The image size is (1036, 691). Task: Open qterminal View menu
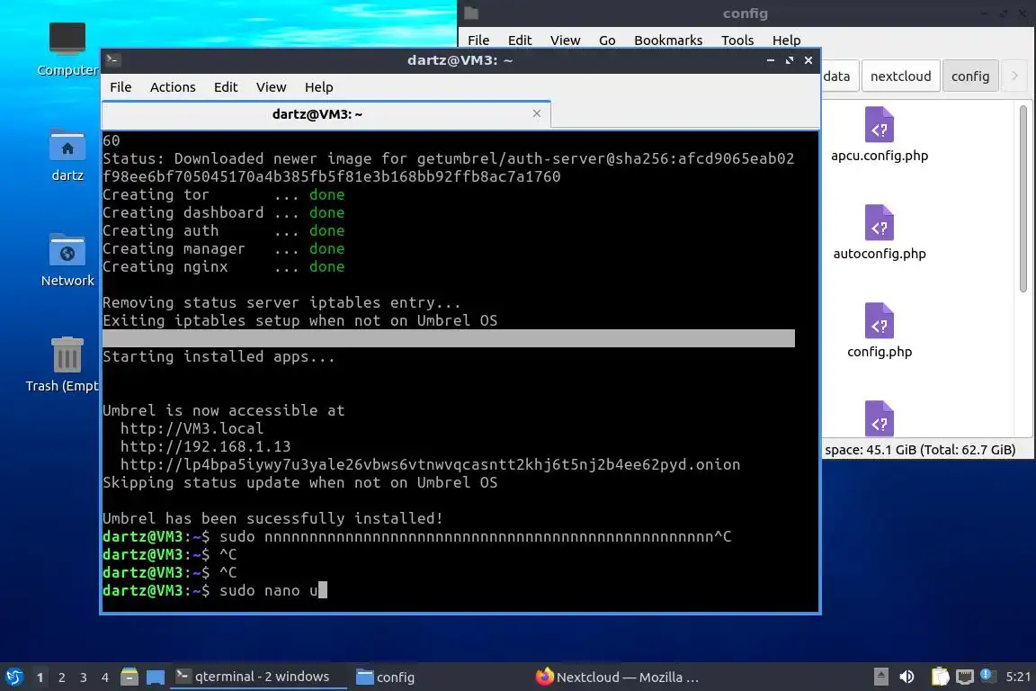tap(271, 87)
